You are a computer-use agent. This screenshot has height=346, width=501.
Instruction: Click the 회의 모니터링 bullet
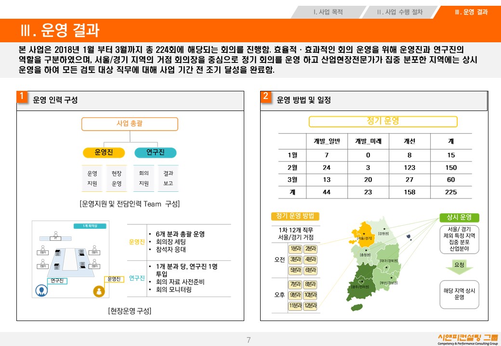[x=174, y=290]
